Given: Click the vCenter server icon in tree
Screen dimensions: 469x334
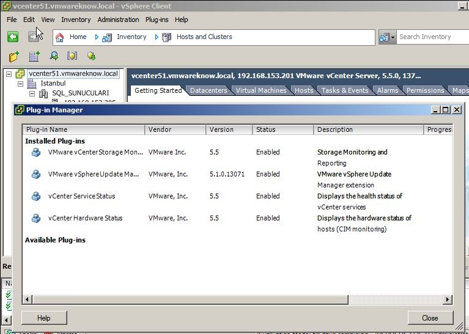Looking at the screenshot, I should pos(20,74).
